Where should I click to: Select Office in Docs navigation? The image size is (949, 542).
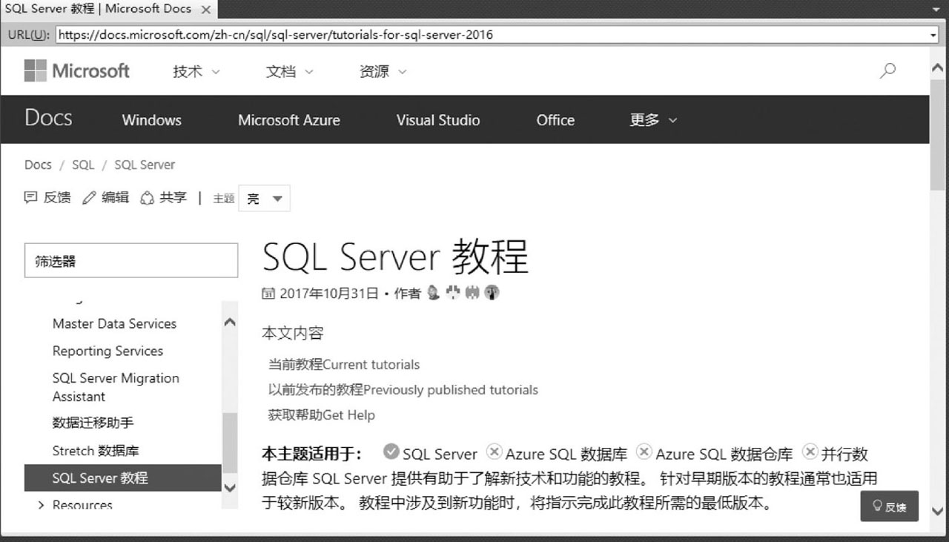pyautogui.click(x=555, y=120)
